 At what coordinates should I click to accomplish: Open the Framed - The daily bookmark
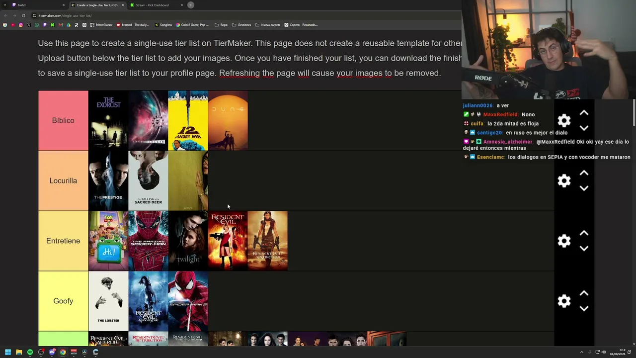133,25
